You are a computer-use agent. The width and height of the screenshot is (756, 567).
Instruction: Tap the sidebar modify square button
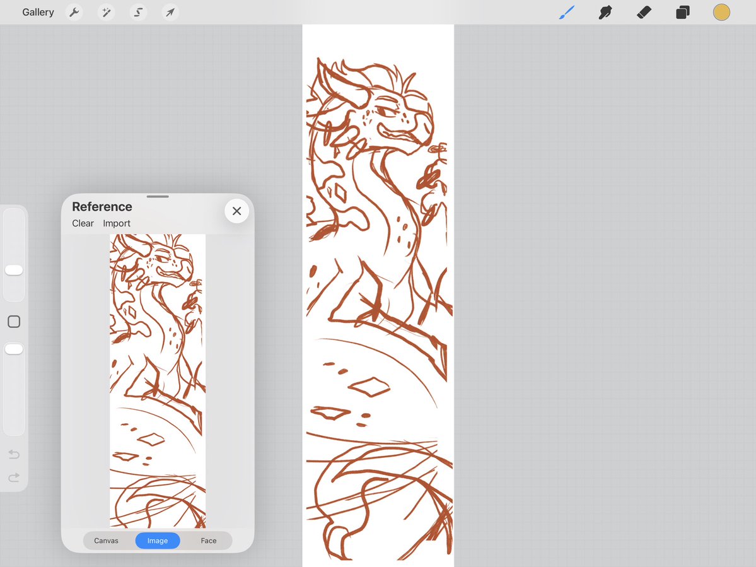tap(14, 322)
